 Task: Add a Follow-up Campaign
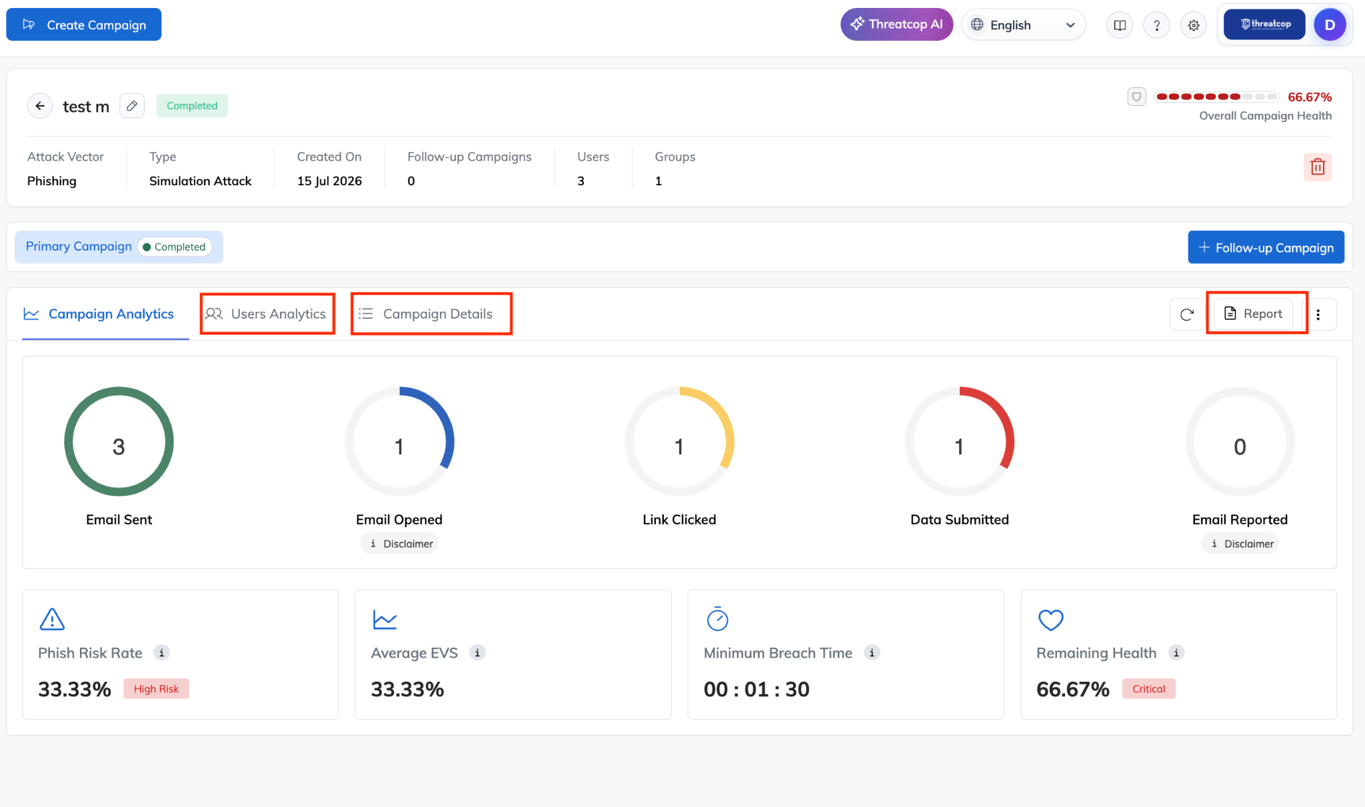[x=1266, y=248]
